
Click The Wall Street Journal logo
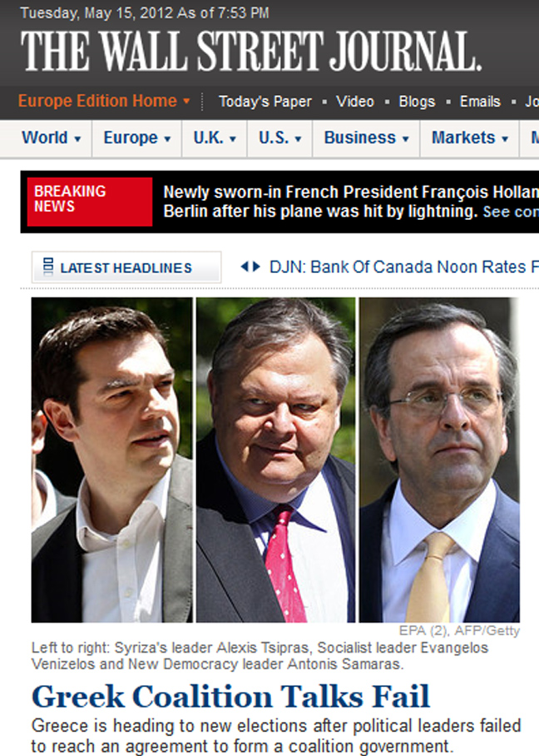pyautogui.click(x=251, y=51)
